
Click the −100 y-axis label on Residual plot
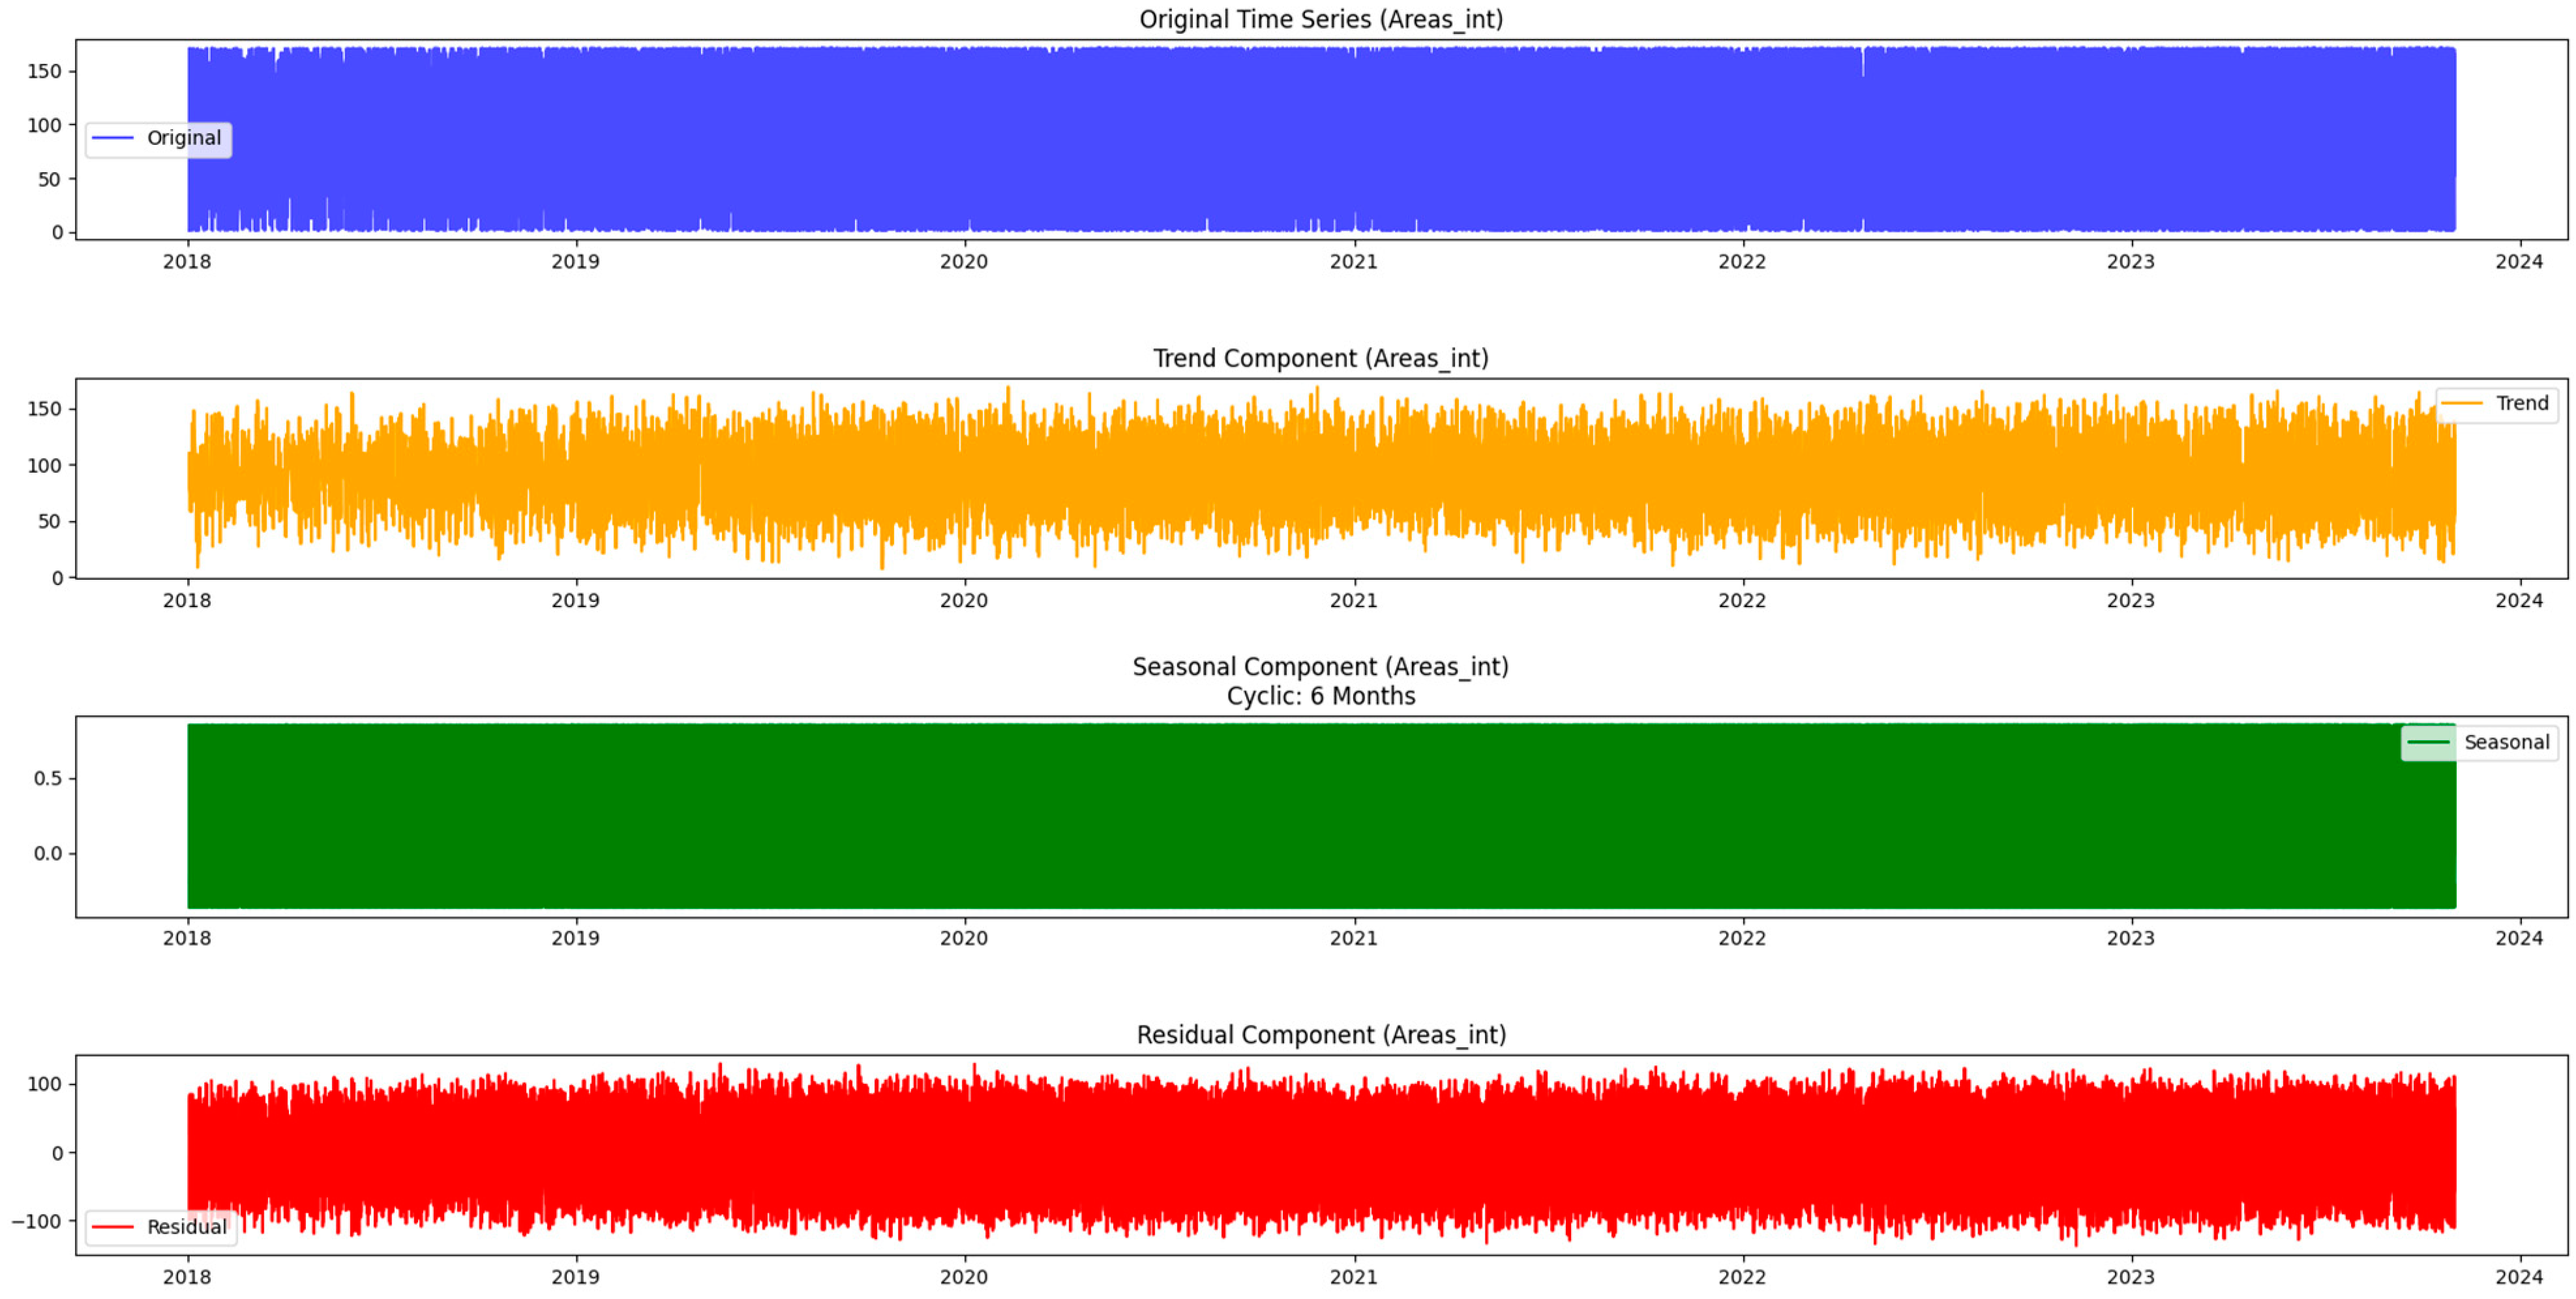coord(37,1221)
